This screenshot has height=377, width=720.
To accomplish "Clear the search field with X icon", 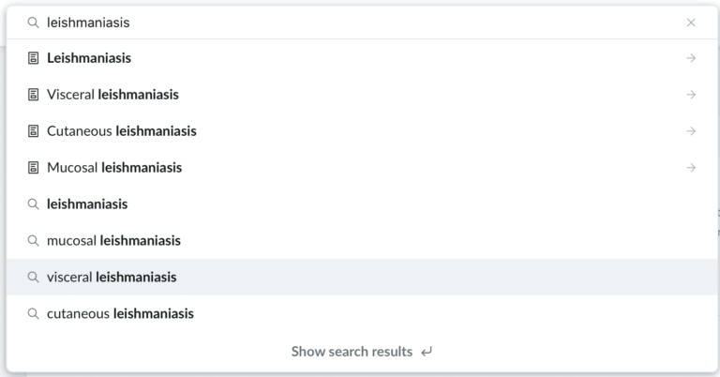I will 691,23.
